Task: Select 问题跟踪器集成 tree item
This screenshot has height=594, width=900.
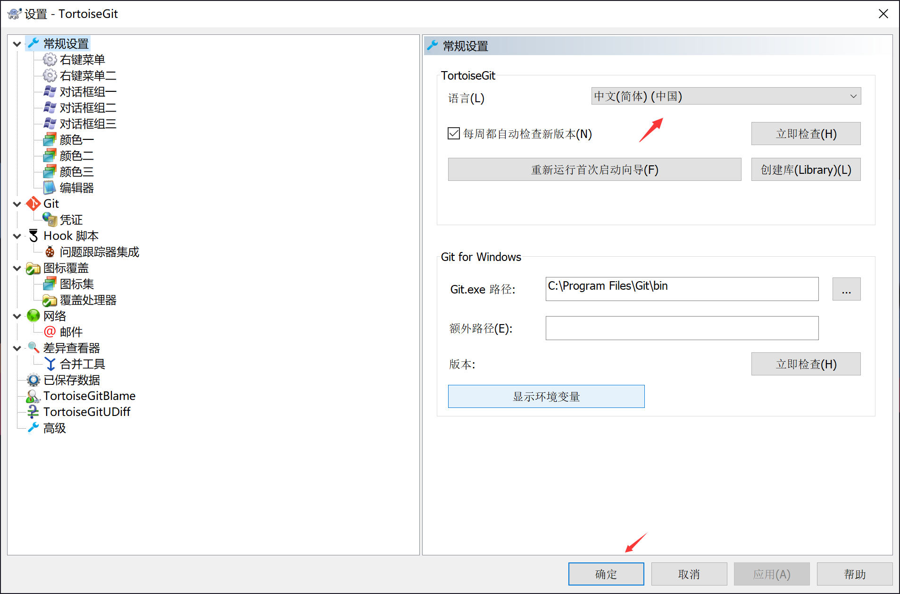Action: 100,252
